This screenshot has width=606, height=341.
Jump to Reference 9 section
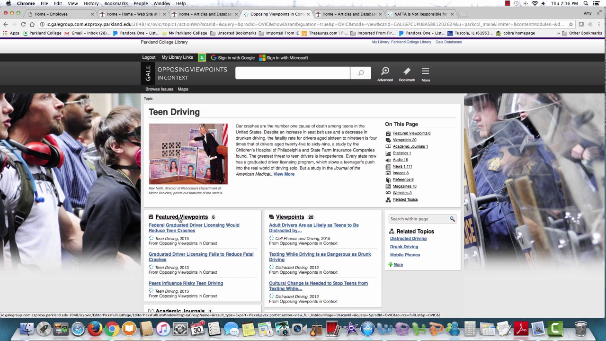(403, 179)
